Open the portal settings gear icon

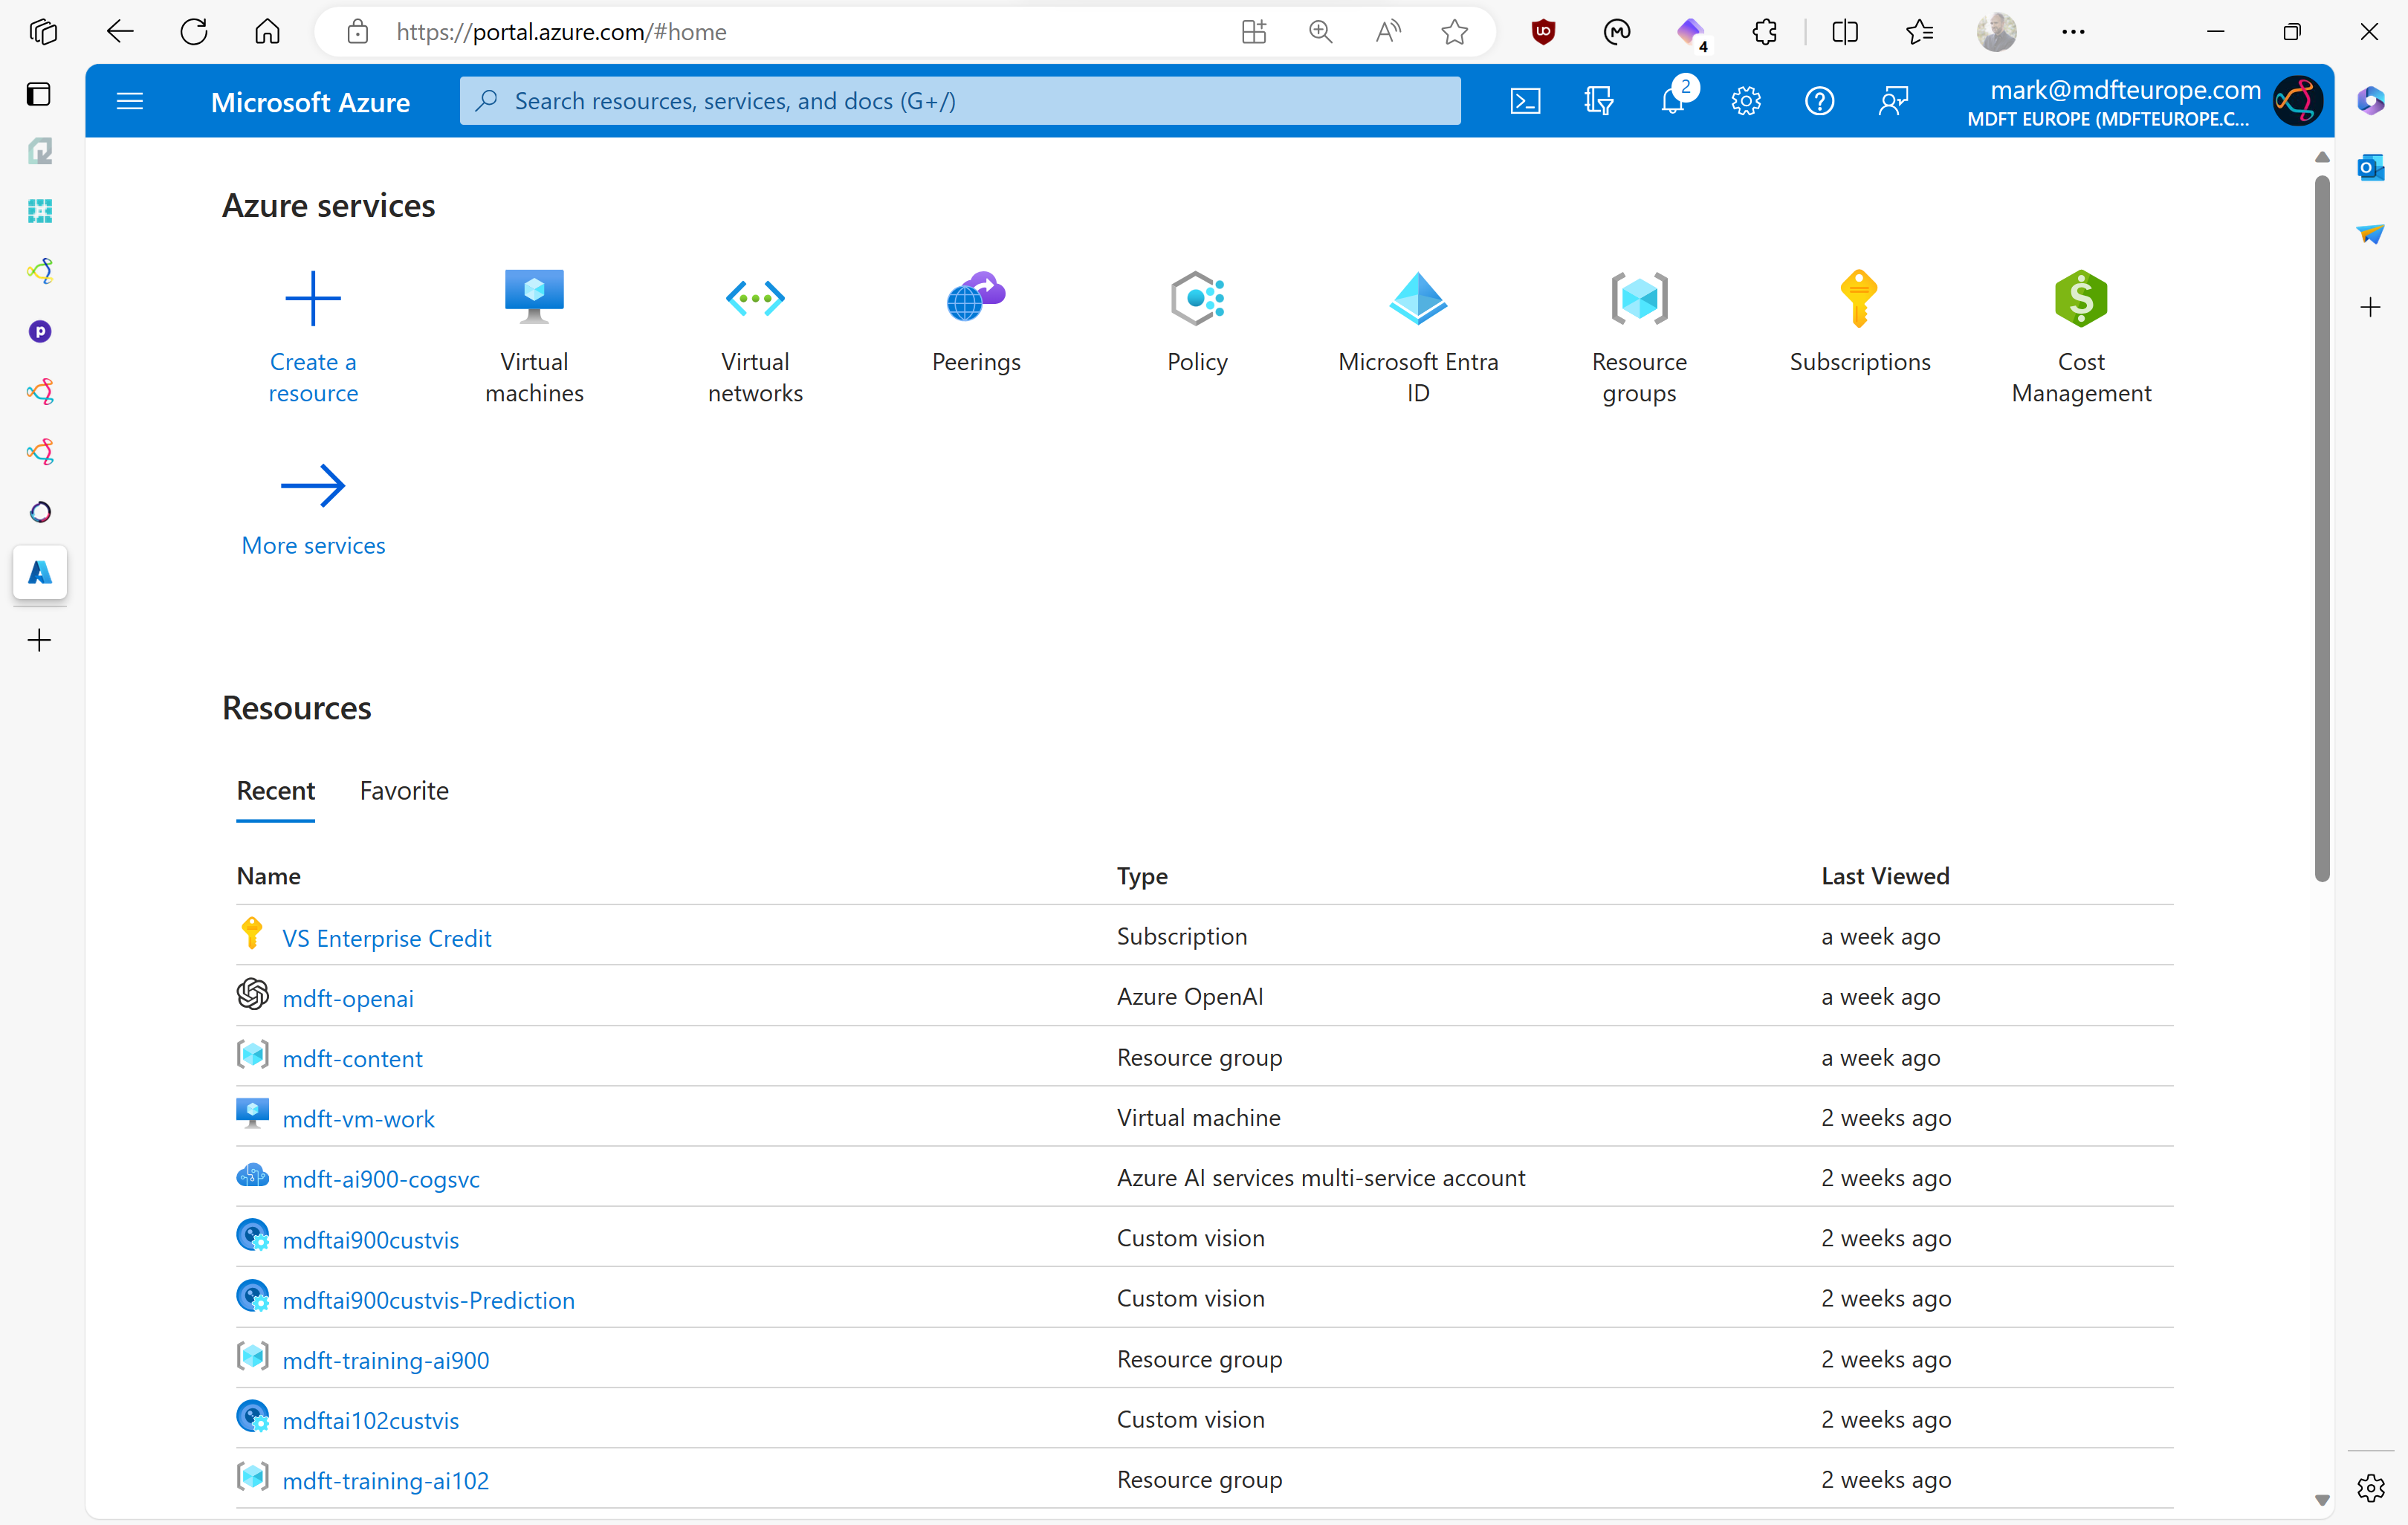pos(1746,100)
